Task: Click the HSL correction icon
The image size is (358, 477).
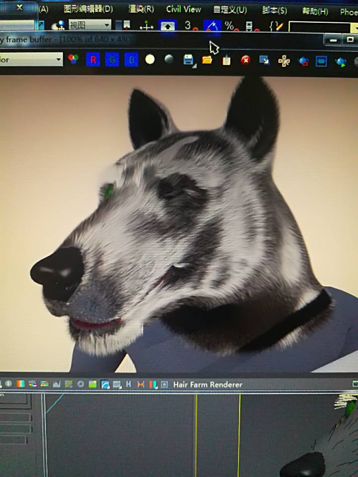Action: point(32,384)
